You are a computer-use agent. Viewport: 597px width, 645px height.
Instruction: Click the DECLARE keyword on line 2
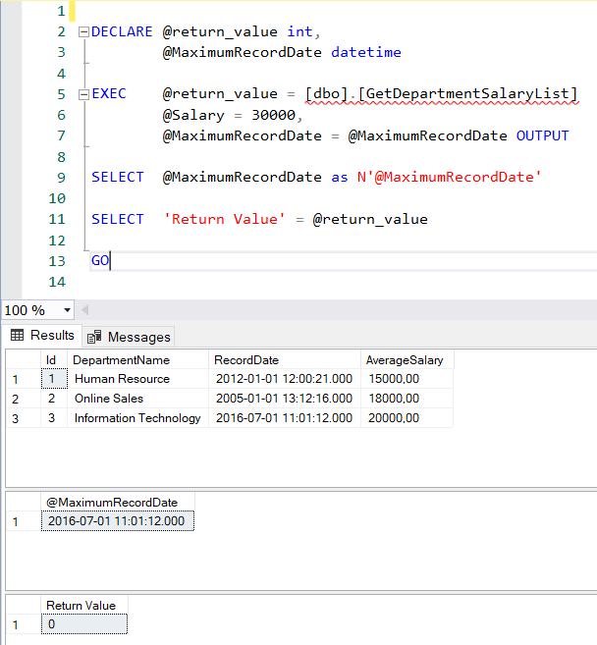click(122, 31)
